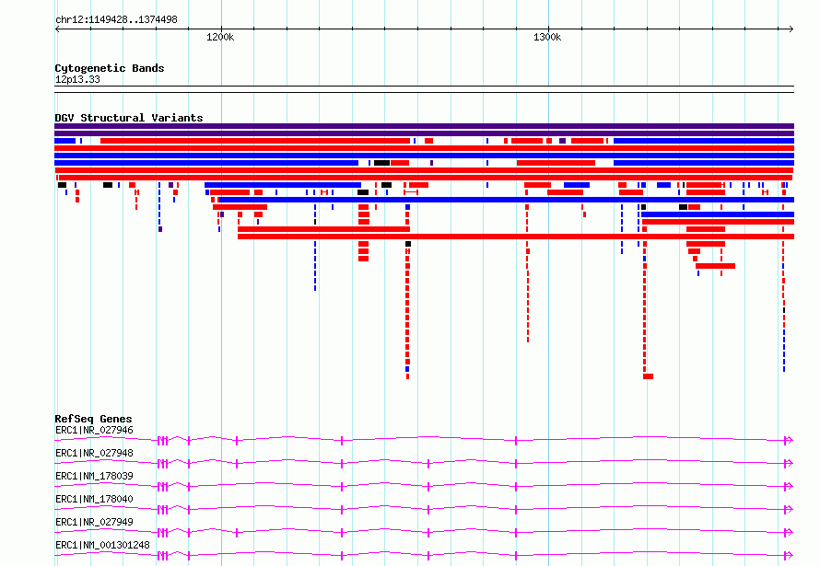Click the blue square near the bottom of the tallest red column

[407, 369]
